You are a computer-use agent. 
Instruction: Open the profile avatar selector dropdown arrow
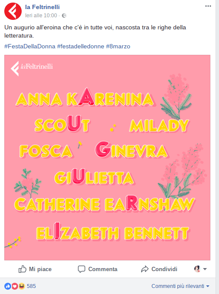click(205, 269)
